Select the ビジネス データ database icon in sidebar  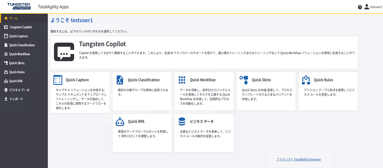(x=6, y=90)
